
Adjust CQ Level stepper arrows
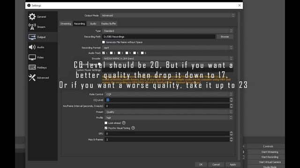coord(231,100)
